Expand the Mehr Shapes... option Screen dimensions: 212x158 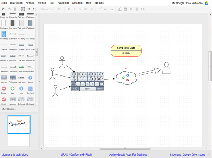9,109
